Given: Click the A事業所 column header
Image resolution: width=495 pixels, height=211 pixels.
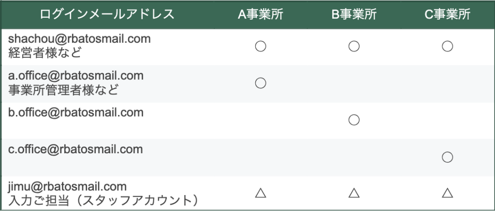Looking at the screenshot, I should coord(261,14).
